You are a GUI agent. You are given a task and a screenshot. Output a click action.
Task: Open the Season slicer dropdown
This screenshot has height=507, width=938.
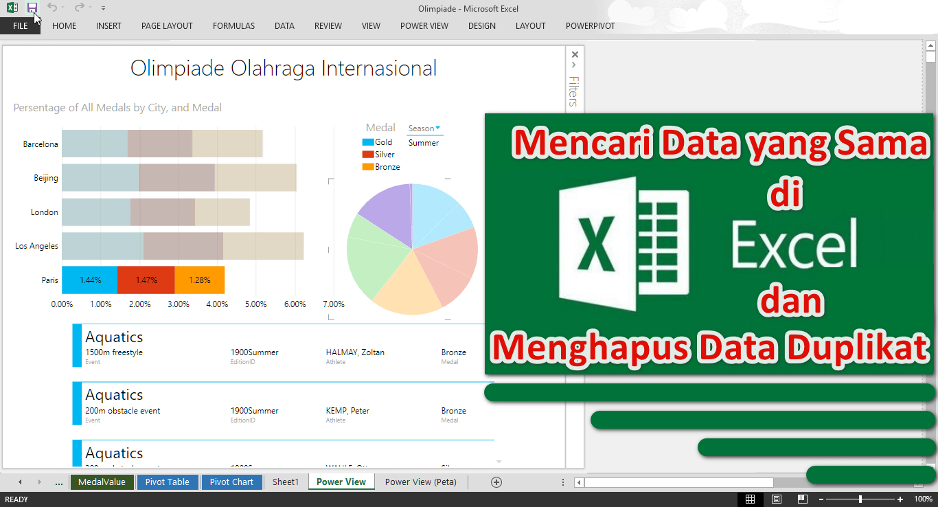pyautogui.click(x=438, y=128)
